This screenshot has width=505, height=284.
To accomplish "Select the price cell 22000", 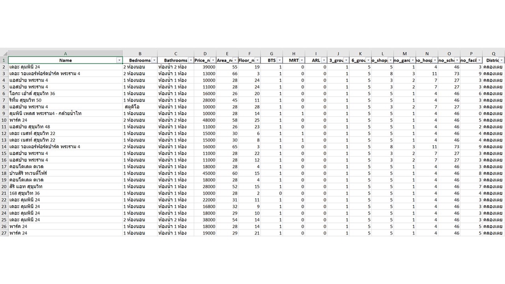I will [205, 200].
